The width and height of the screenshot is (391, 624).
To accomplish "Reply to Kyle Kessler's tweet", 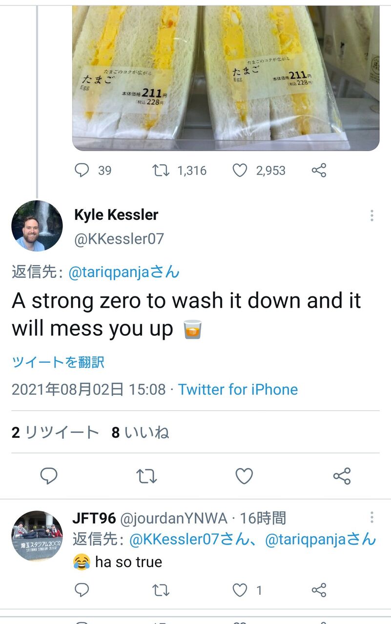I will (x=49, y=476).
